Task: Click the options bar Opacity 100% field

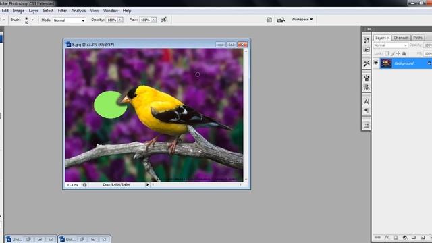Action: click(112, 20)
